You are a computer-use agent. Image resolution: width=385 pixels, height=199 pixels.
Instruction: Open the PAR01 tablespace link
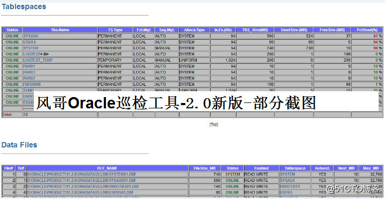click(30, 66)
